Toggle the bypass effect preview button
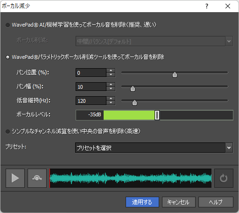 pyautogui.click(x=37, y=178)
